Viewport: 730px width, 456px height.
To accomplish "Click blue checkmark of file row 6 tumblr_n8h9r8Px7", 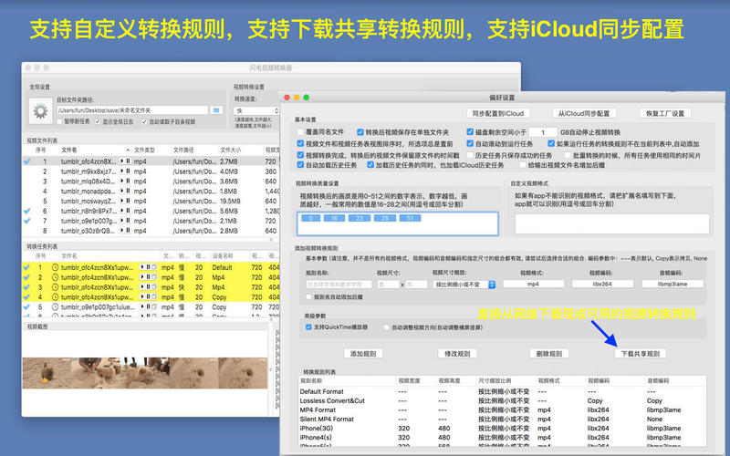I will click(27, 211).
